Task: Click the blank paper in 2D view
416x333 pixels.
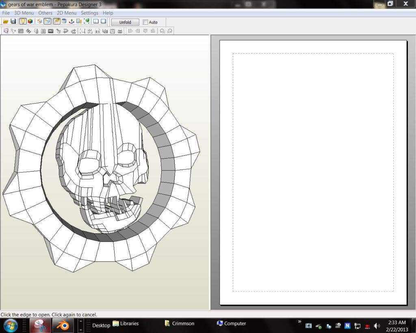Action: 313,171
